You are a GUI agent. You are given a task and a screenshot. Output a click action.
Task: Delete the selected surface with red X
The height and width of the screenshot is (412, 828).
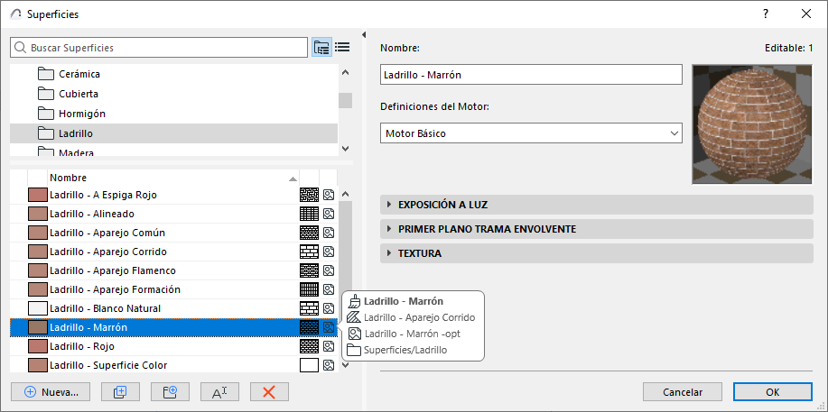(x=268, y=391)
